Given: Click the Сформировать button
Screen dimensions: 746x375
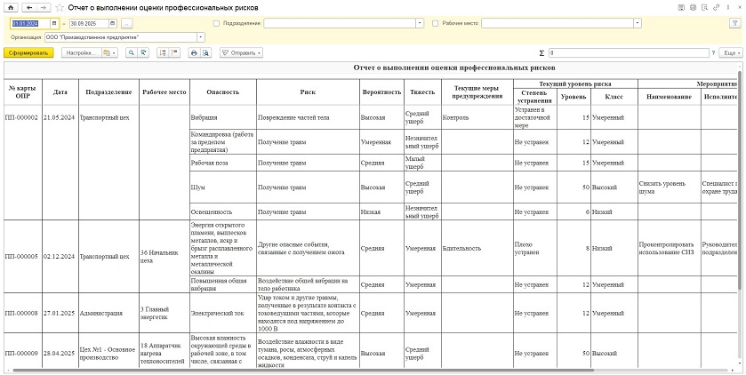Looking at the screenshot, I should point(28,53).
